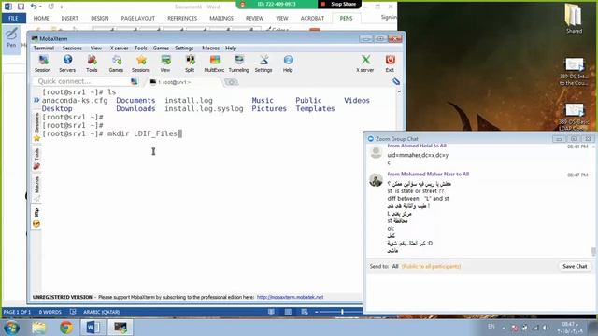Click the Word zoom slider

342,312
